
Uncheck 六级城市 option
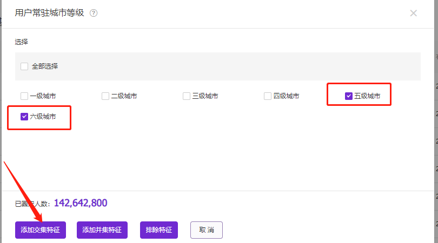point(24,117)
